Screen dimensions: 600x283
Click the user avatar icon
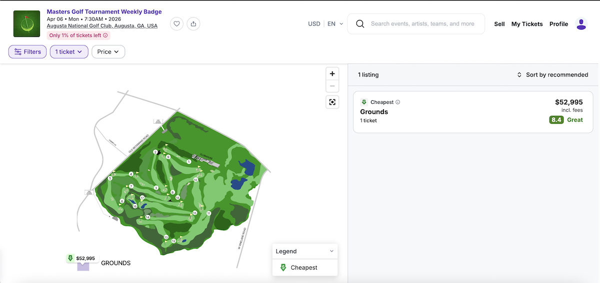click(x=581, y=24)
